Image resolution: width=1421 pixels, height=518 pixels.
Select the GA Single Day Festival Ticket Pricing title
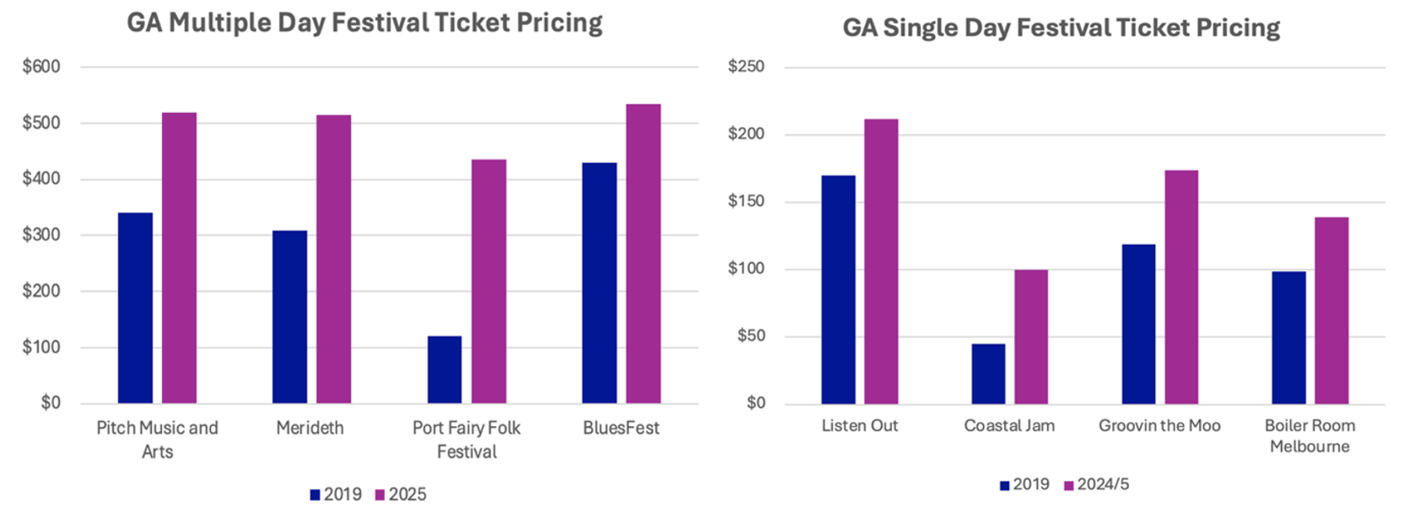click(1061, 28)
